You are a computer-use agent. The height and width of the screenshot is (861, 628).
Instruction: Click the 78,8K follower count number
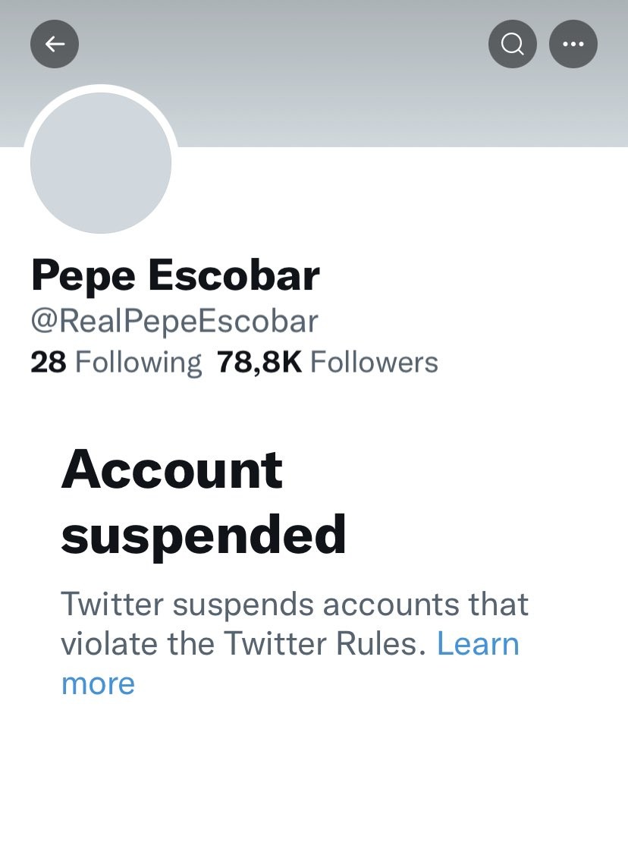[x=259, y=363]
